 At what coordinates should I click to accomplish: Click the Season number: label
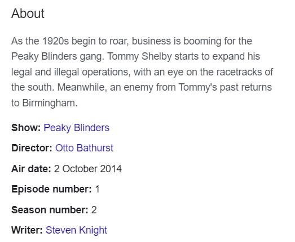50,210
